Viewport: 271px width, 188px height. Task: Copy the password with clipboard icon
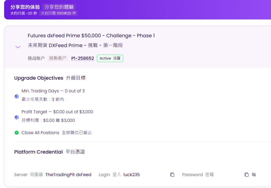tap(246, 175)
